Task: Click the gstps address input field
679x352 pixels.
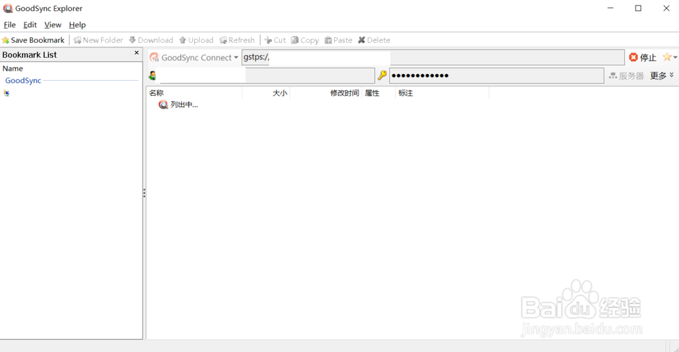Action: 433,58
